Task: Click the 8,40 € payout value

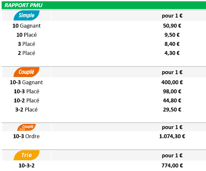Action: pos(172,44)
